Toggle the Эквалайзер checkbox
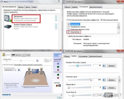The image size is (124, 99). point(69,32)
